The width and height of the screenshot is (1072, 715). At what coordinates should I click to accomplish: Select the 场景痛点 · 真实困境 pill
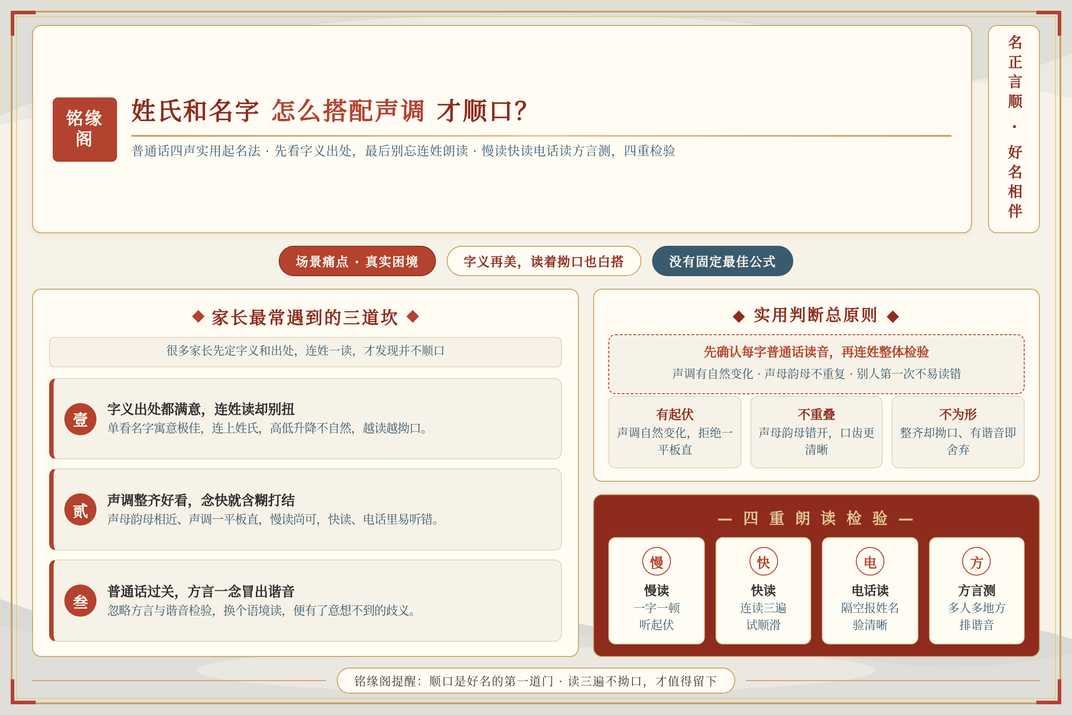pyautogui.click(x=357, y=261)
